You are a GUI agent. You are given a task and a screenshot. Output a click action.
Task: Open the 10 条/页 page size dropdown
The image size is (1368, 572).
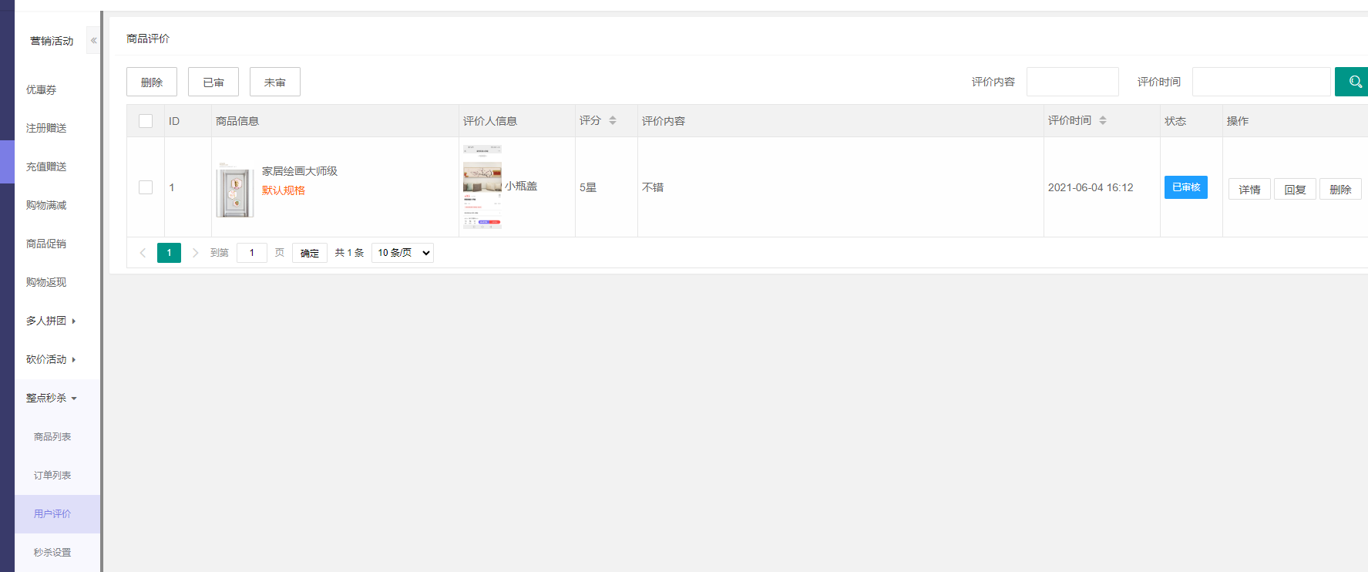[x=402, y=253]
